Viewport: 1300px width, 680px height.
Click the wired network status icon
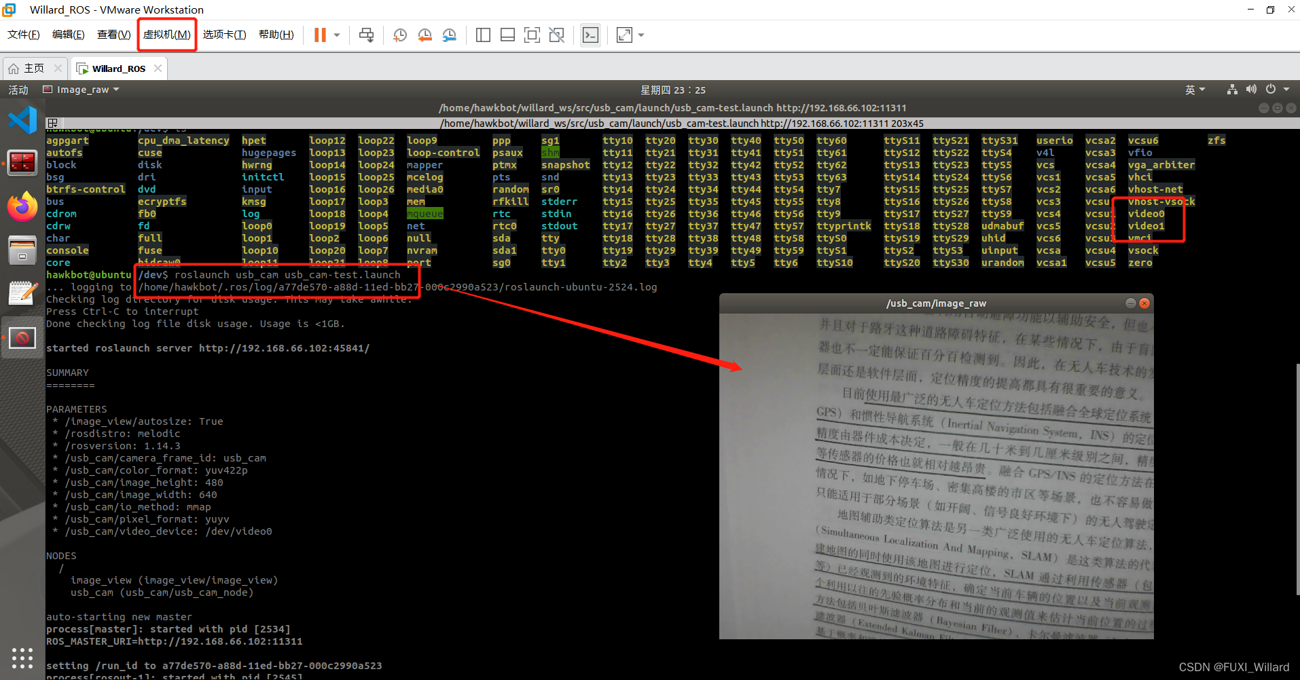[x=1232, y=90]
